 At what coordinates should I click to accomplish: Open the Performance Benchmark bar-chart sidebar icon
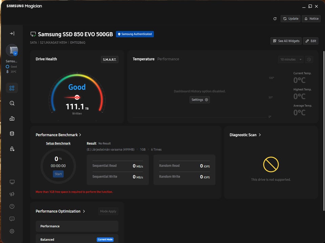click(12, 119)
